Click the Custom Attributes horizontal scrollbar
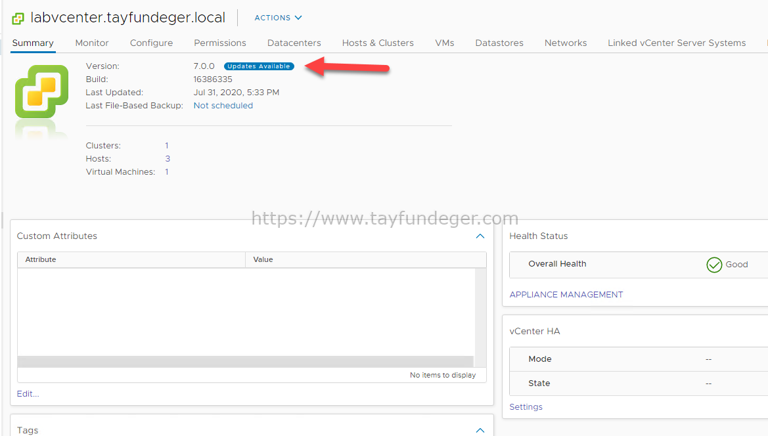The image size is (768, 436). [246, 362]
